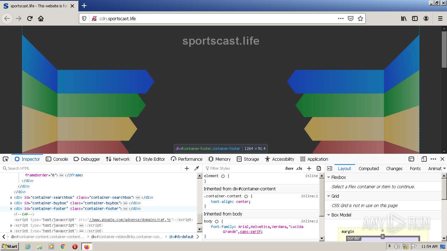447x251 pixels.
Task: Add a new CSS rule
Action: (309, 168)
